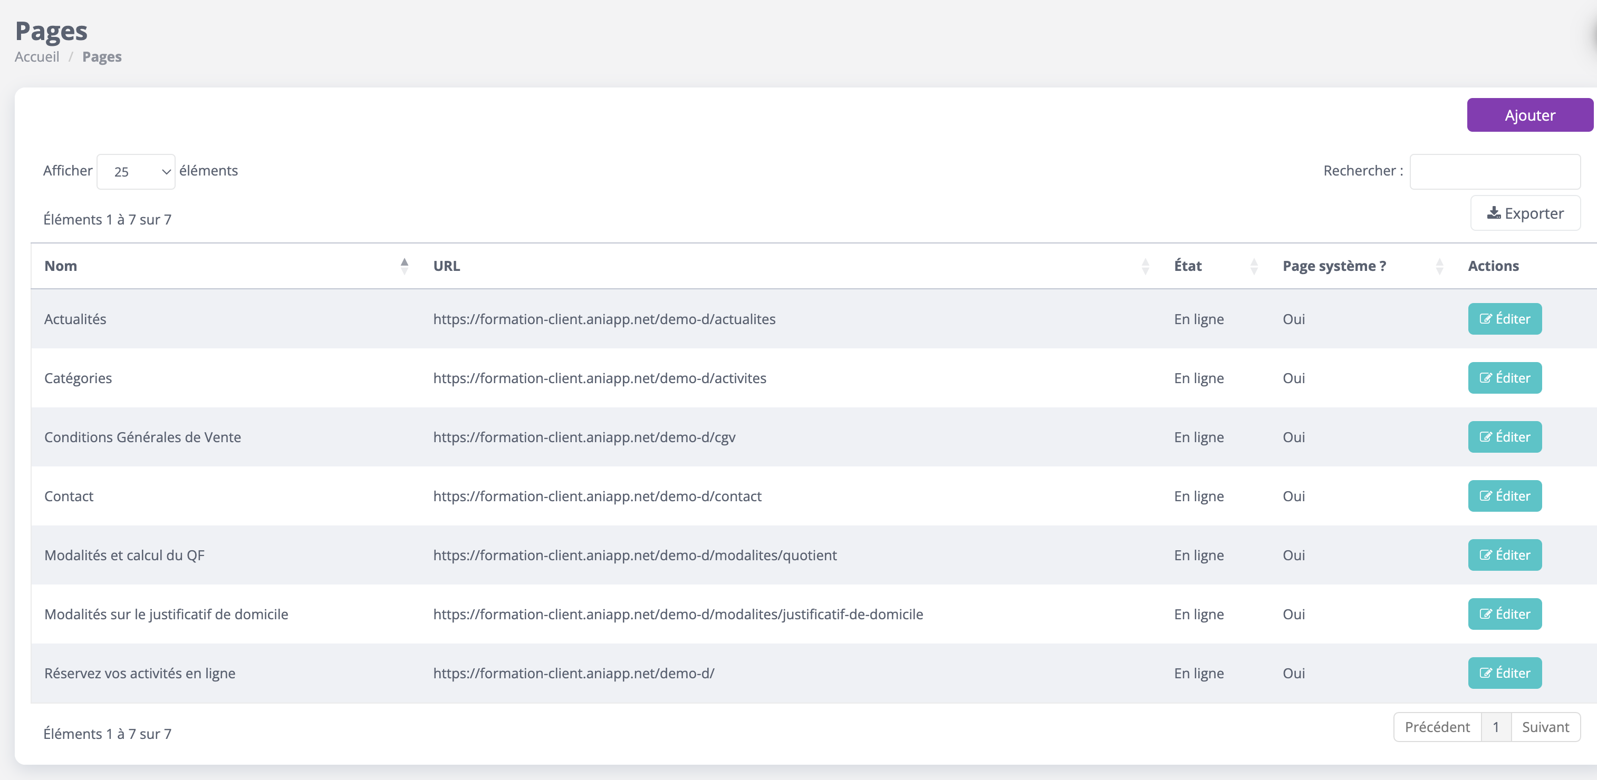Open the Afficher 25 éléments dropdown

136,172
